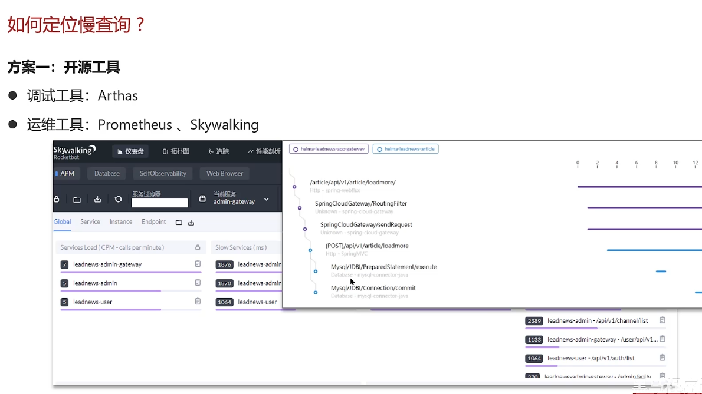Image resolution: width=702 pixels, height=394 pixels.
Task: Click lock icon on Services Load panel
Action: 198,247
